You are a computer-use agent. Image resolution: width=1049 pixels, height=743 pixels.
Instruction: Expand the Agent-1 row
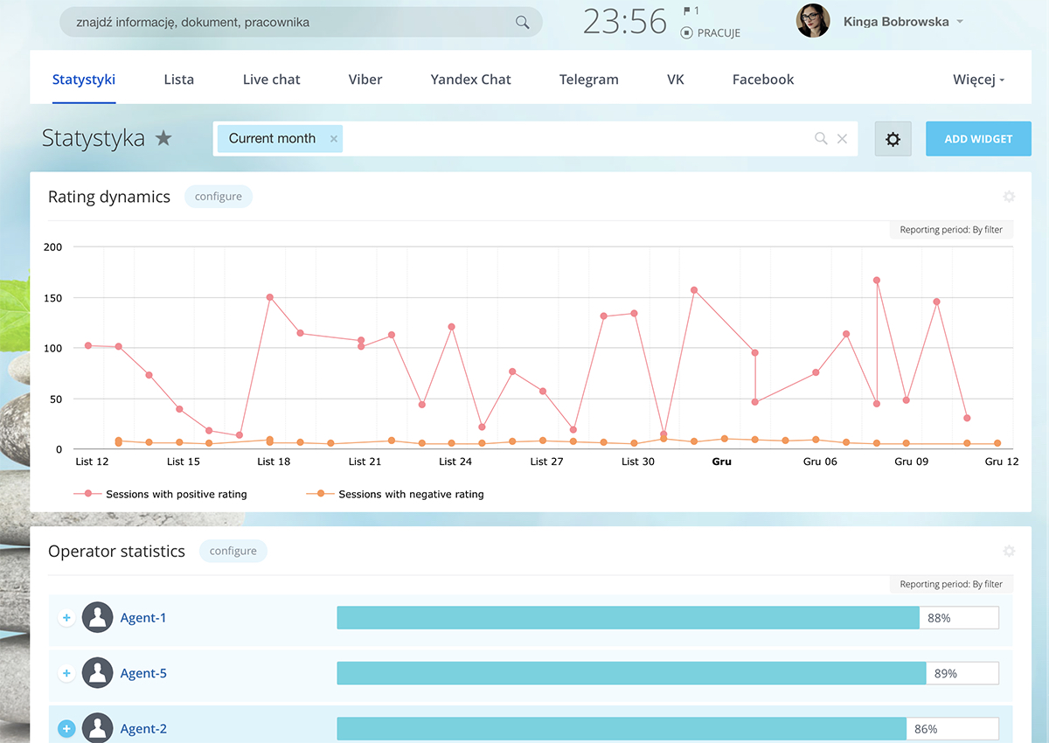[66, 618]
